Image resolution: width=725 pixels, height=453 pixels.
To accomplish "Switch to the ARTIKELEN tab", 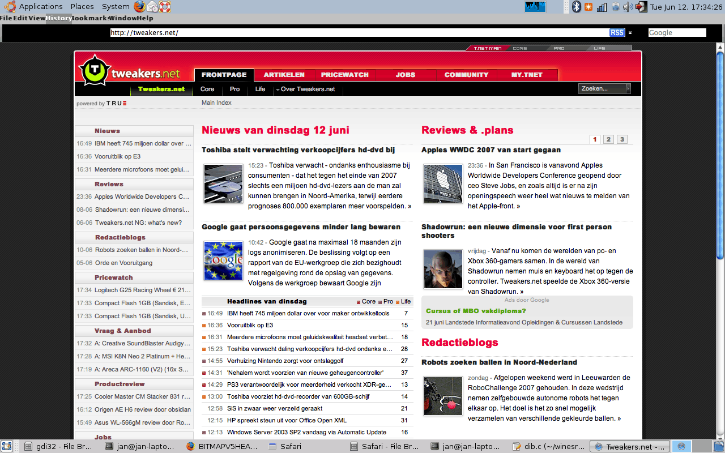I will coord(284,75).
